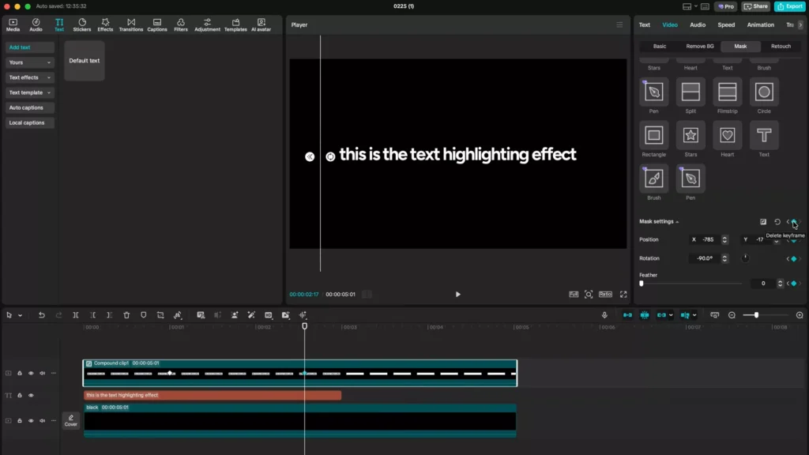The image size is (809, 455).
Task: Open the Stickers panel
Action: 82,24
